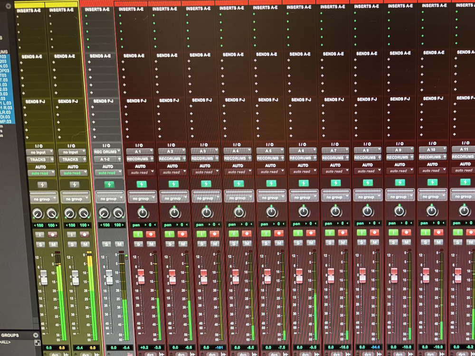Click the pan knob on A11 track

coord(464,210)
